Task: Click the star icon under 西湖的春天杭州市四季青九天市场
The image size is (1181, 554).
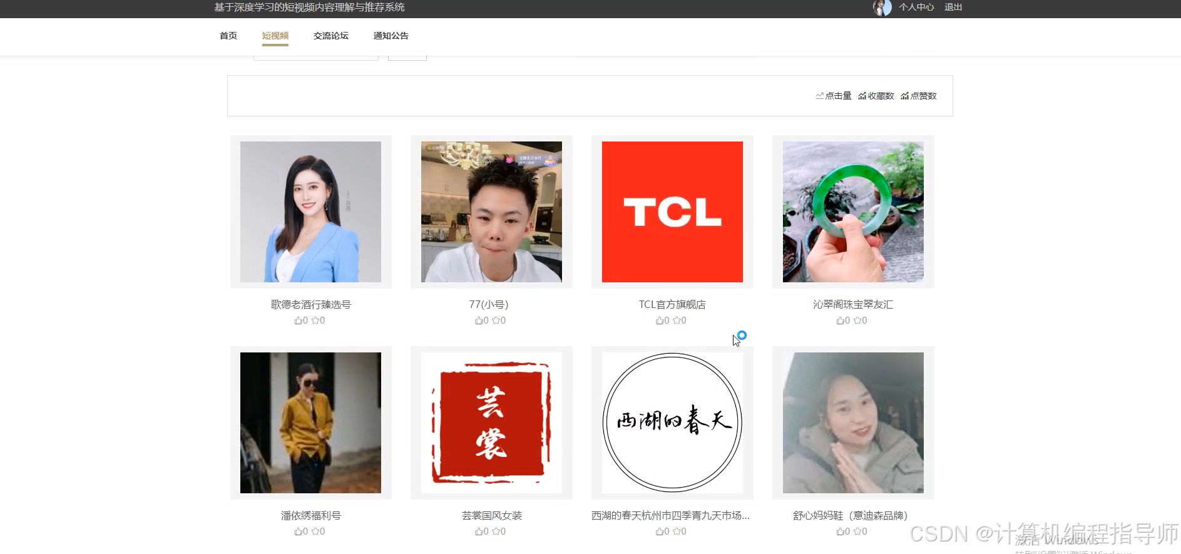Action: pos(677,531)
